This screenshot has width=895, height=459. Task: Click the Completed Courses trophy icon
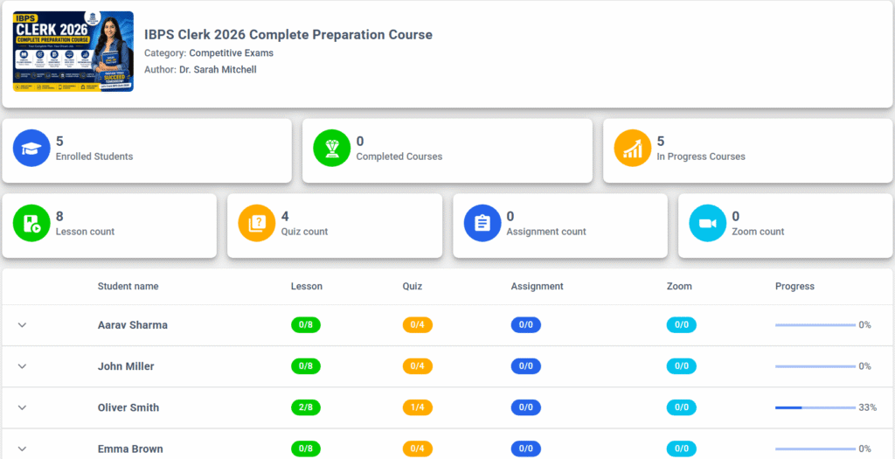coord(331,149)
